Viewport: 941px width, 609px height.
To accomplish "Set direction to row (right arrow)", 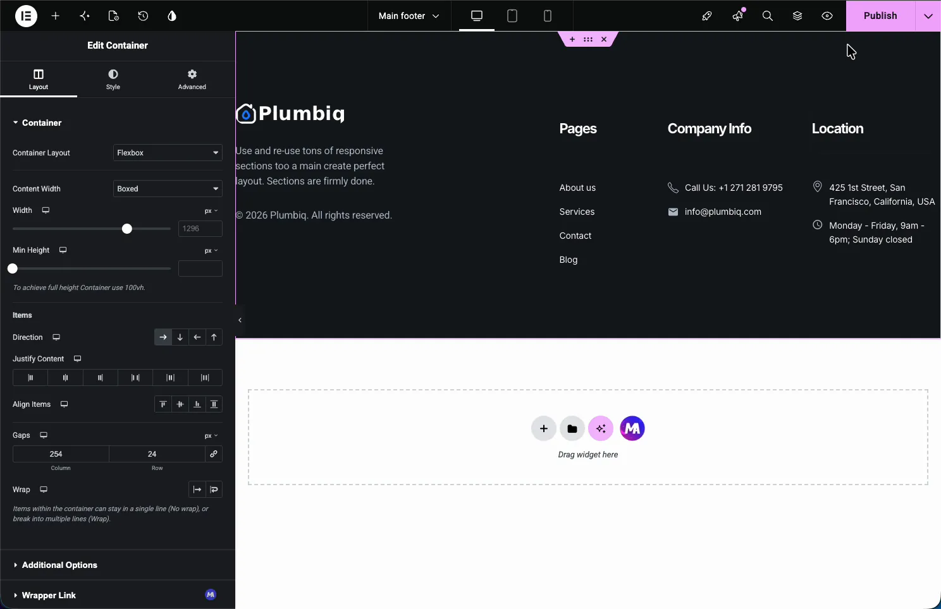I will click(163, 337).
